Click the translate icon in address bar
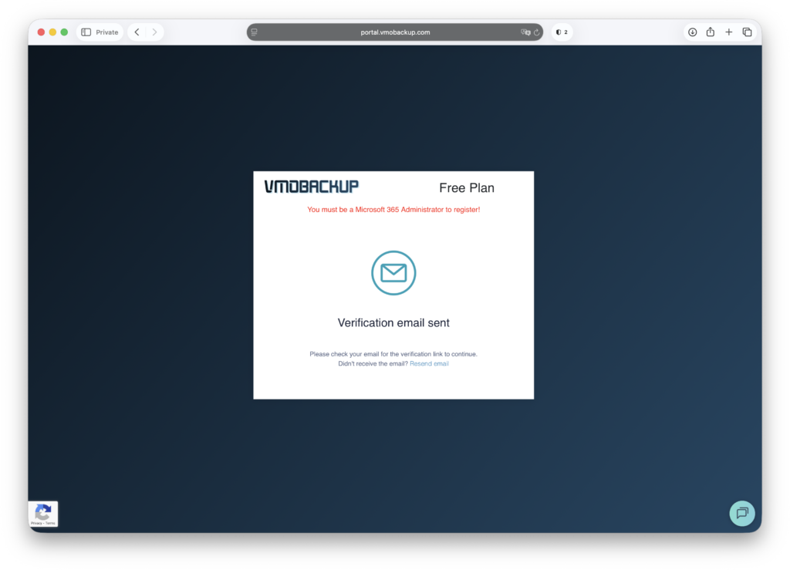The image size is (790, 570). point(525,32)
